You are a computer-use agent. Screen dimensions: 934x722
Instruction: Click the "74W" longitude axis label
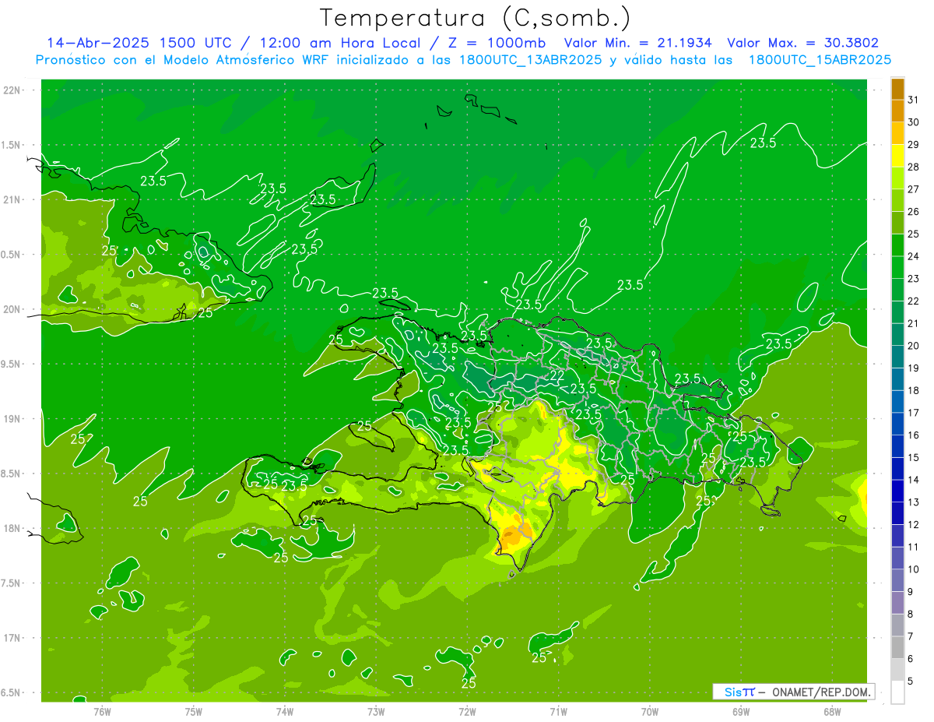coord(285,712)
